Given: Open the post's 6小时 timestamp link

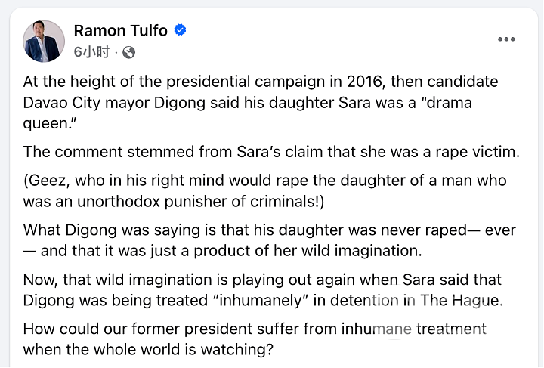Looking at the screenshot, I should coord(91,52).
